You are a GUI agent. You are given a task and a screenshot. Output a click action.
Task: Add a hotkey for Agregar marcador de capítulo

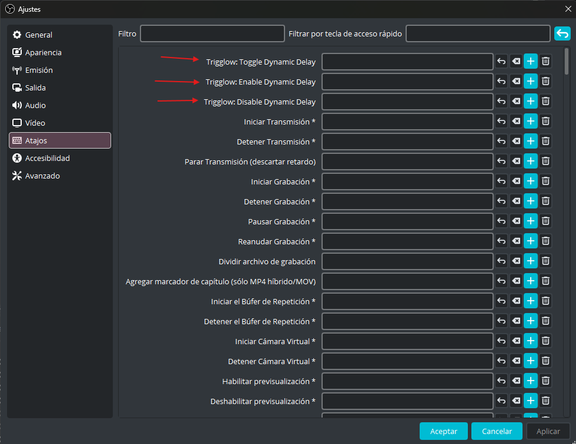coord(530,281)
